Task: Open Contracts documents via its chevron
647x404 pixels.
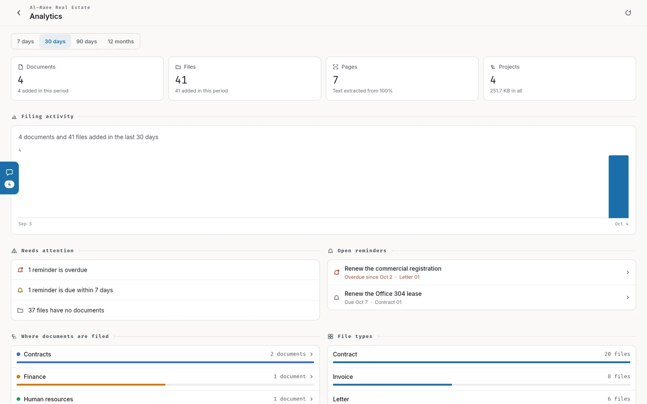Action: [311, 354]
